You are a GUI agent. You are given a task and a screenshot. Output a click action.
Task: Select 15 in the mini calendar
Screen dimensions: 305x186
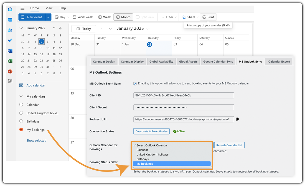click(x=35, y=54)
